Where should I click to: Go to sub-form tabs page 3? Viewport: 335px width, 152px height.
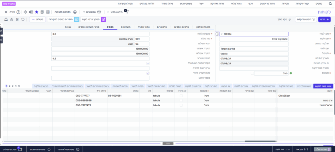(x=13, y=86)
